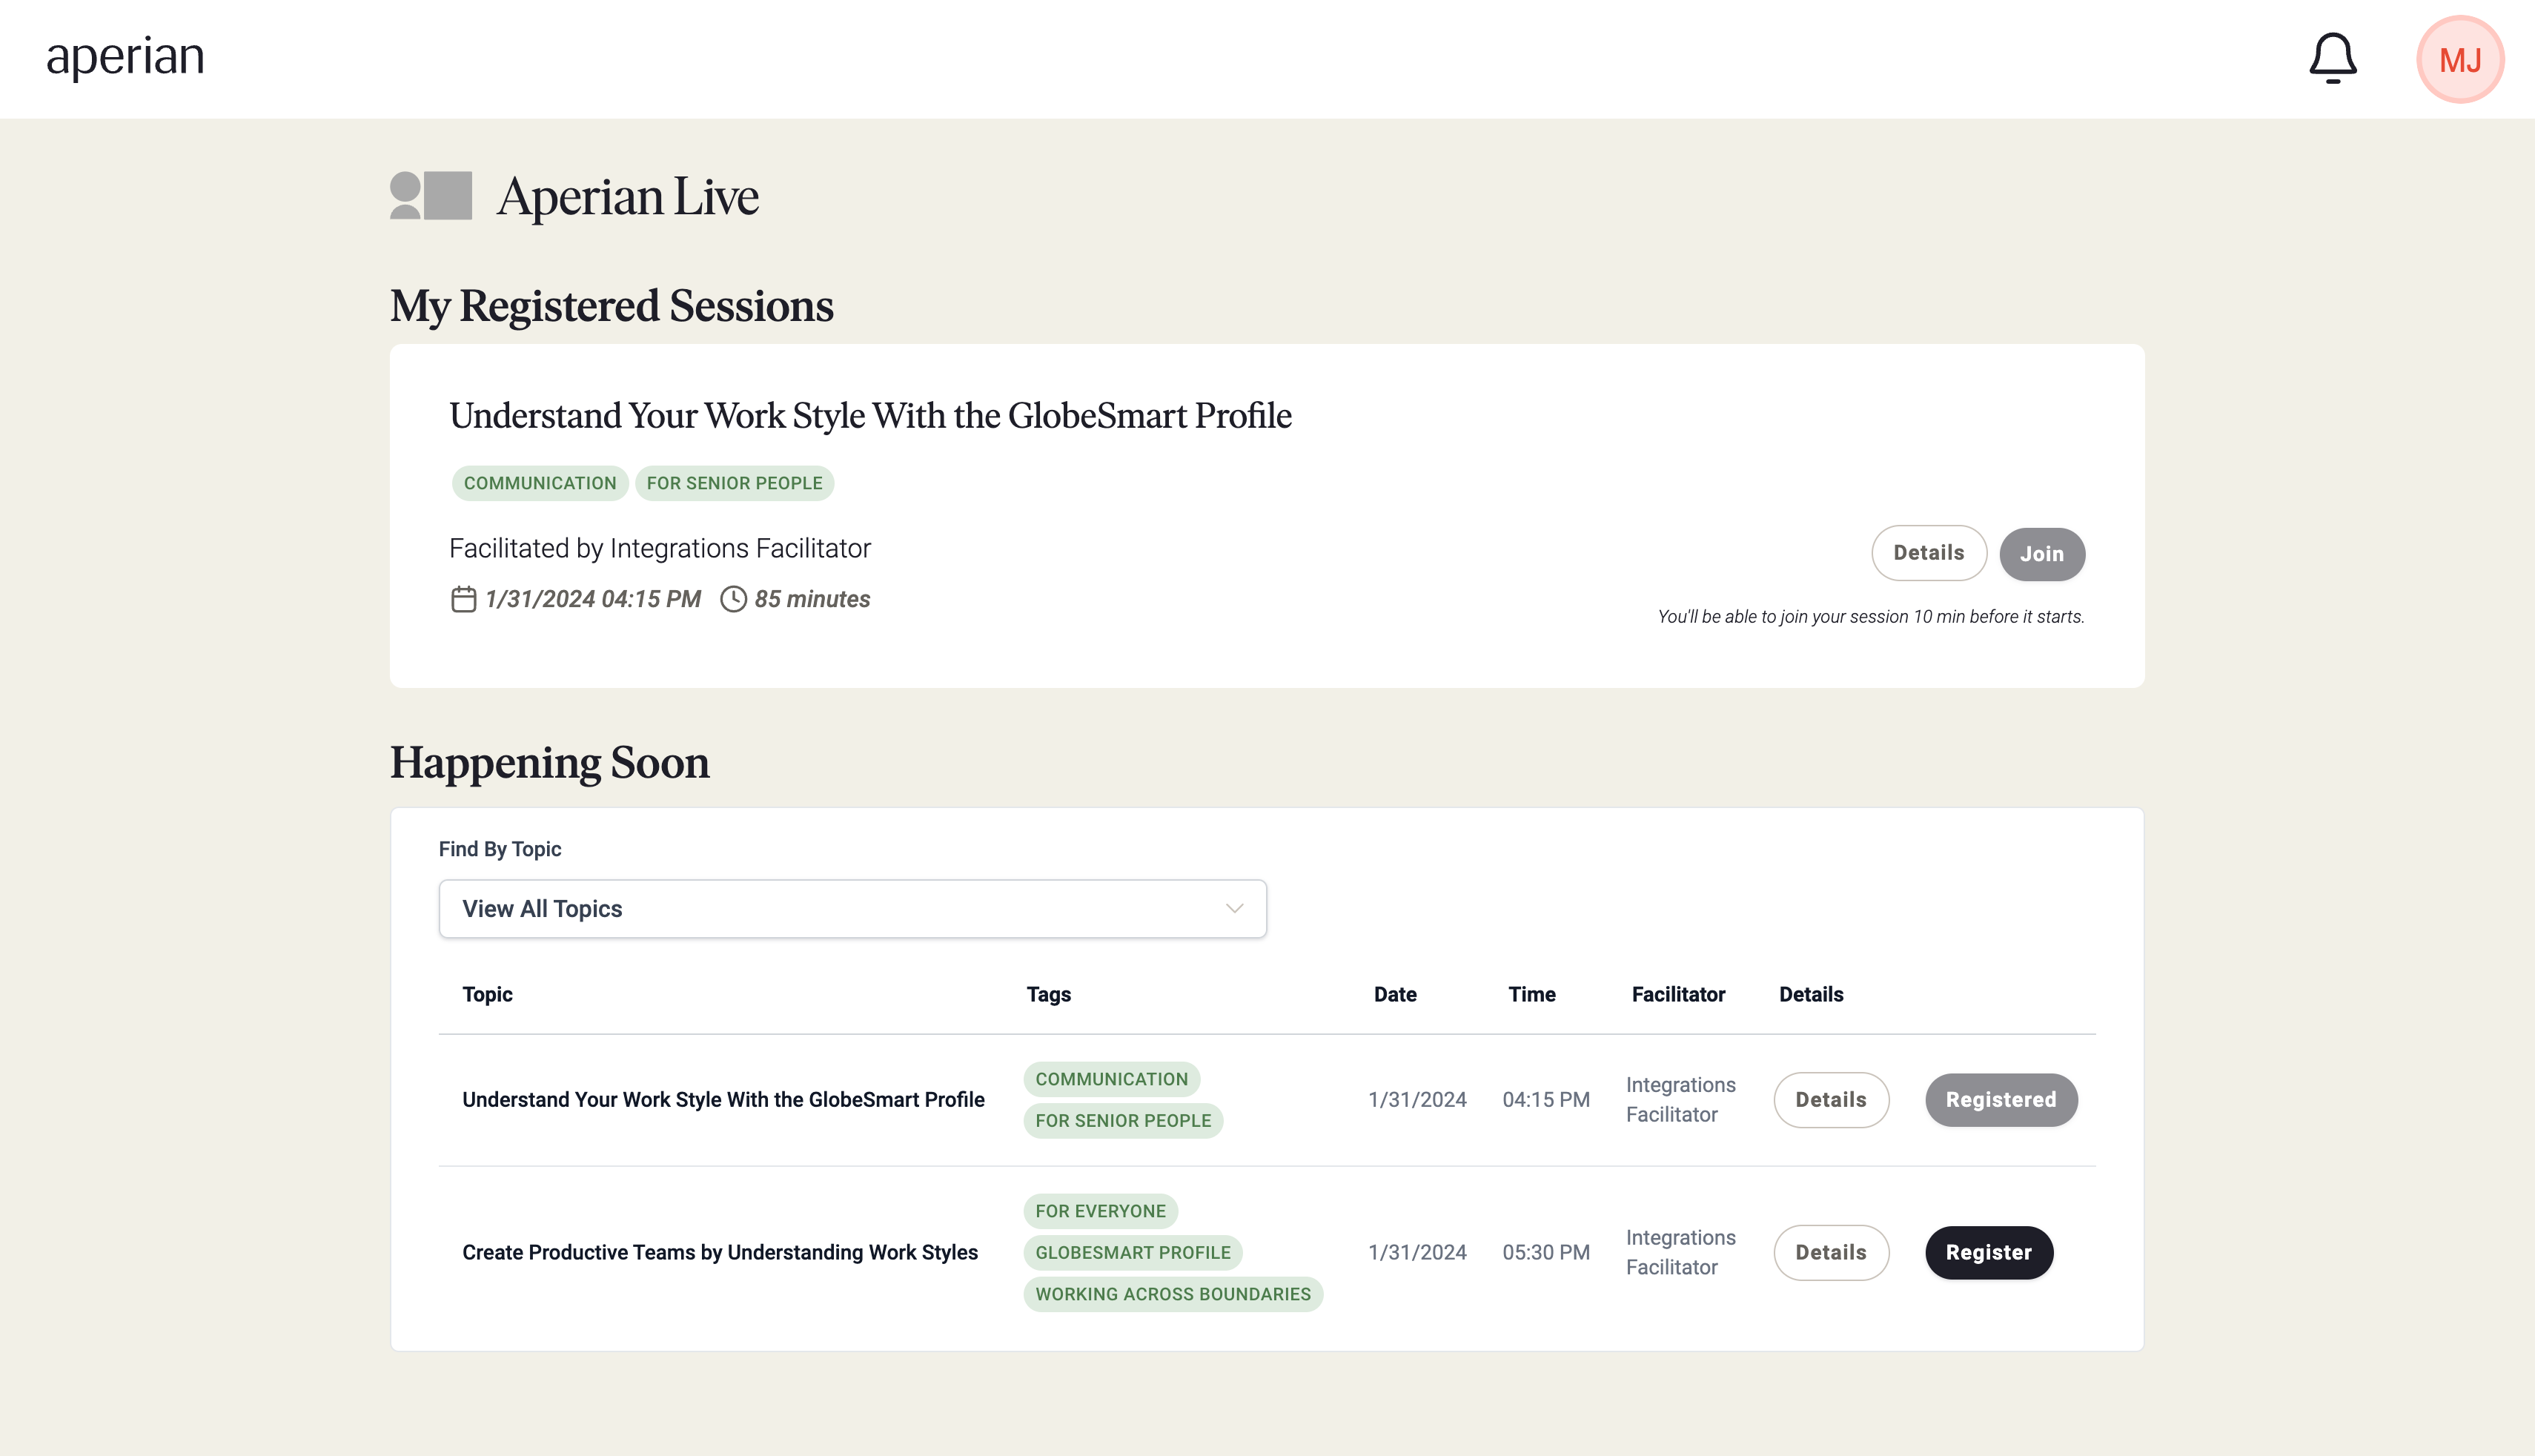Click the Facilitator column header
This screenshot has height=1456, width=2535.
pos(1678,994)
